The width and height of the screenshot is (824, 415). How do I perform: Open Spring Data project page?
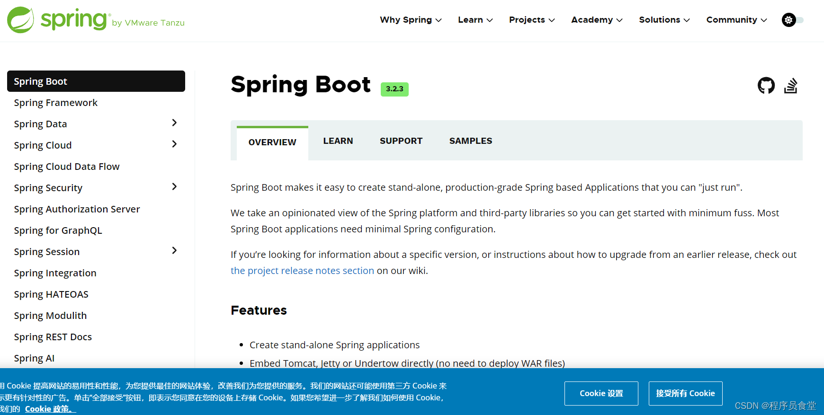coord(40,124)
